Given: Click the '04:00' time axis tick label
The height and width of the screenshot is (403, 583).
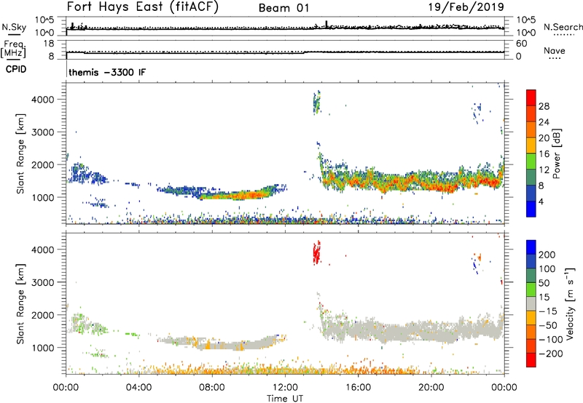Looking at the screenshot, I should [x=138, y=388].
